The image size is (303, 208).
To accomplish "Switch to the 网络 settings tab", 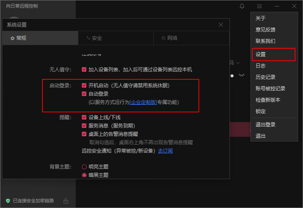I will pos(192,38).
